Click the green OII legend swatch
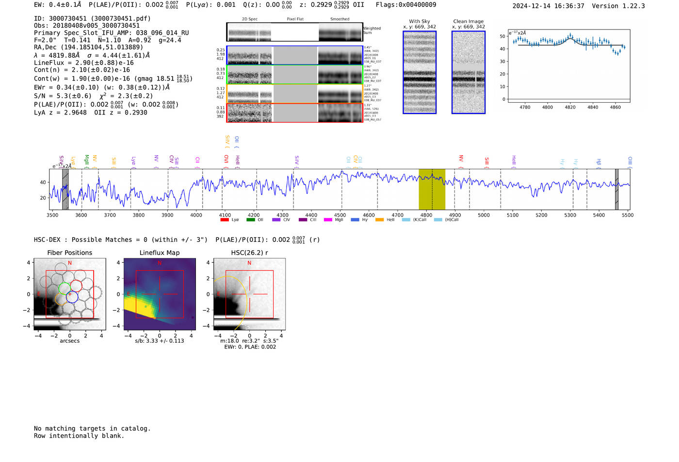Screen dimensions: 679x462 (251, 220)
